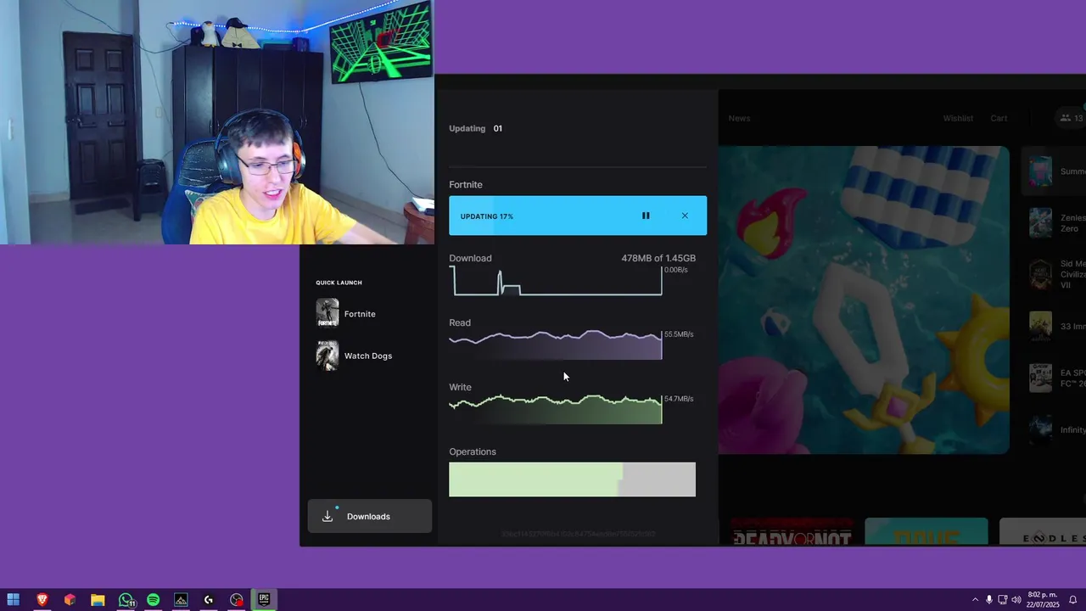The width and height of the screenshot is (1086, 611).
Task: Click the Updating 01 header
Action: tap(475, 128)
